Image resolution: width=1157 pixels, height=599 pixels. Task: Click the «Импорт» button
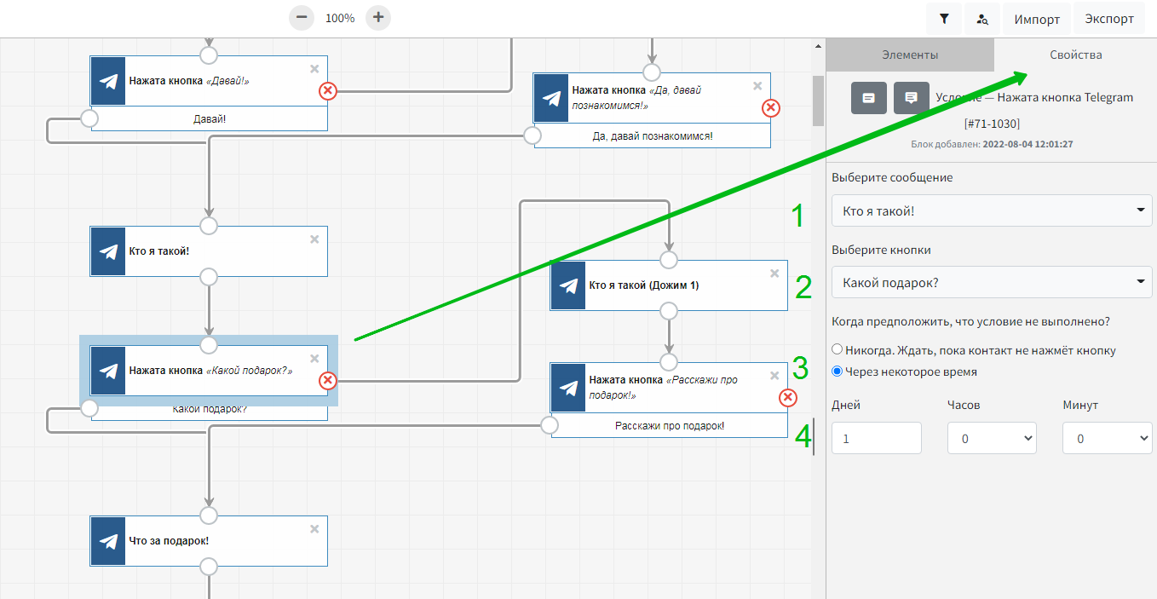1037,19
